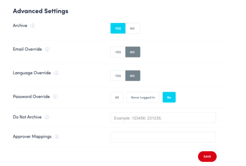Click the info icon beside Archive

click(33, 26)
